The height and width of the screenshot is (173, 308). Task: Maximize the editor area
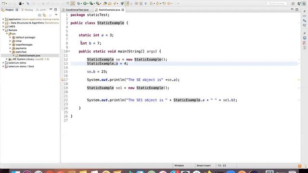coord(297,10)
